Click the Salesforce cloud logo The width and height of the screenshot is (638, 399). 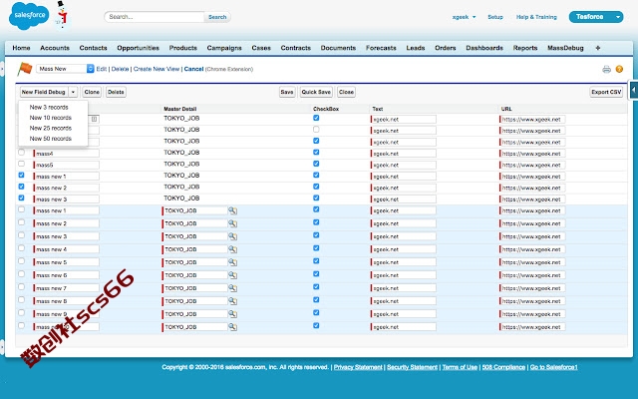(29, 16)
